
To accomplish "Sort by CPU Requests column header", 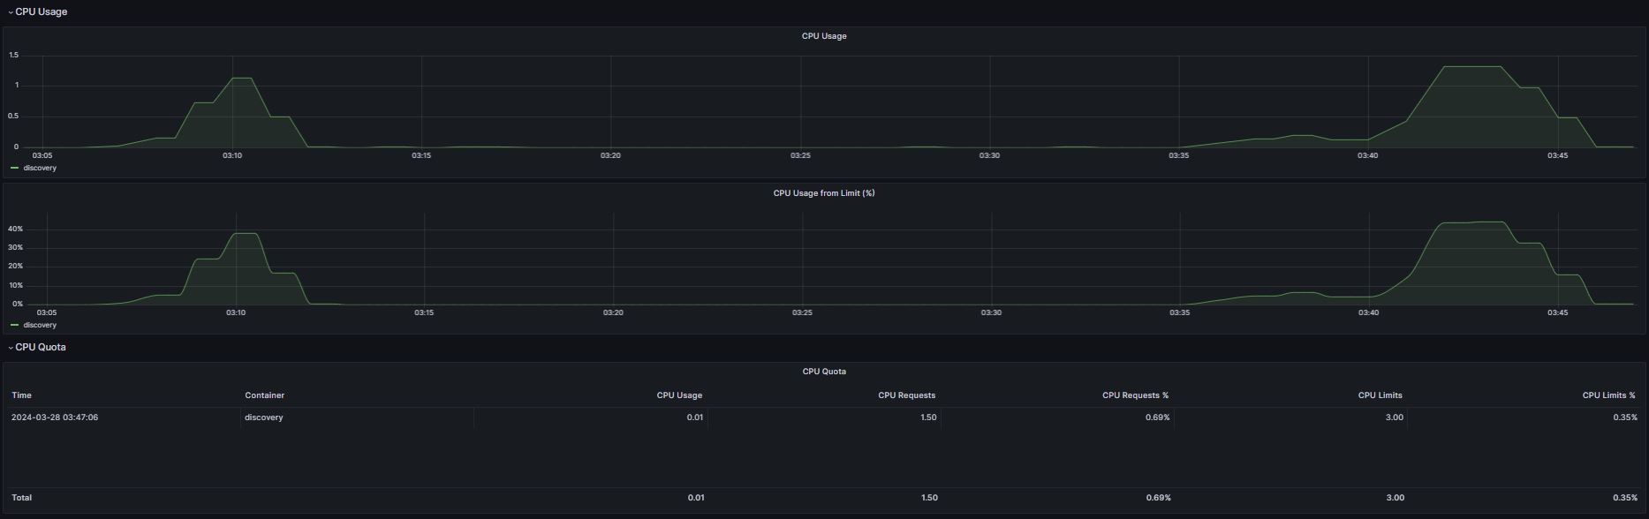I will (906, 395).
